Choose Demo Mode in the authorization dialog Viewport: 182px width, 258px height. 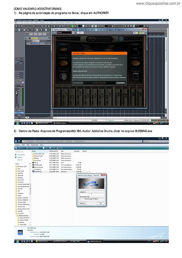pos(78,83)
